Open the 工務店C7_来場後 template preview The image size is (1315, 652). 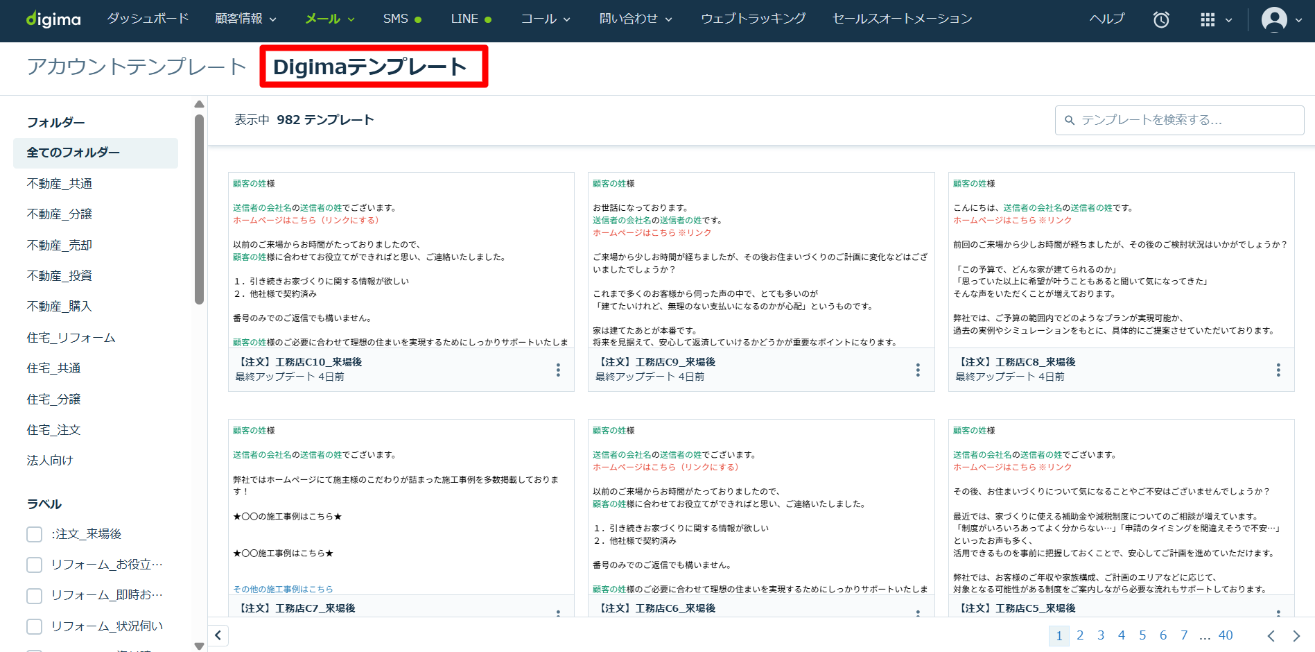[401, 507]
